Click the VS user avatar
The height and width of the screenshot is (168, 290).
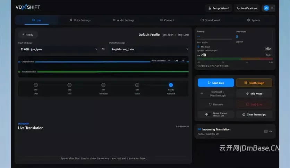(266, 8)
